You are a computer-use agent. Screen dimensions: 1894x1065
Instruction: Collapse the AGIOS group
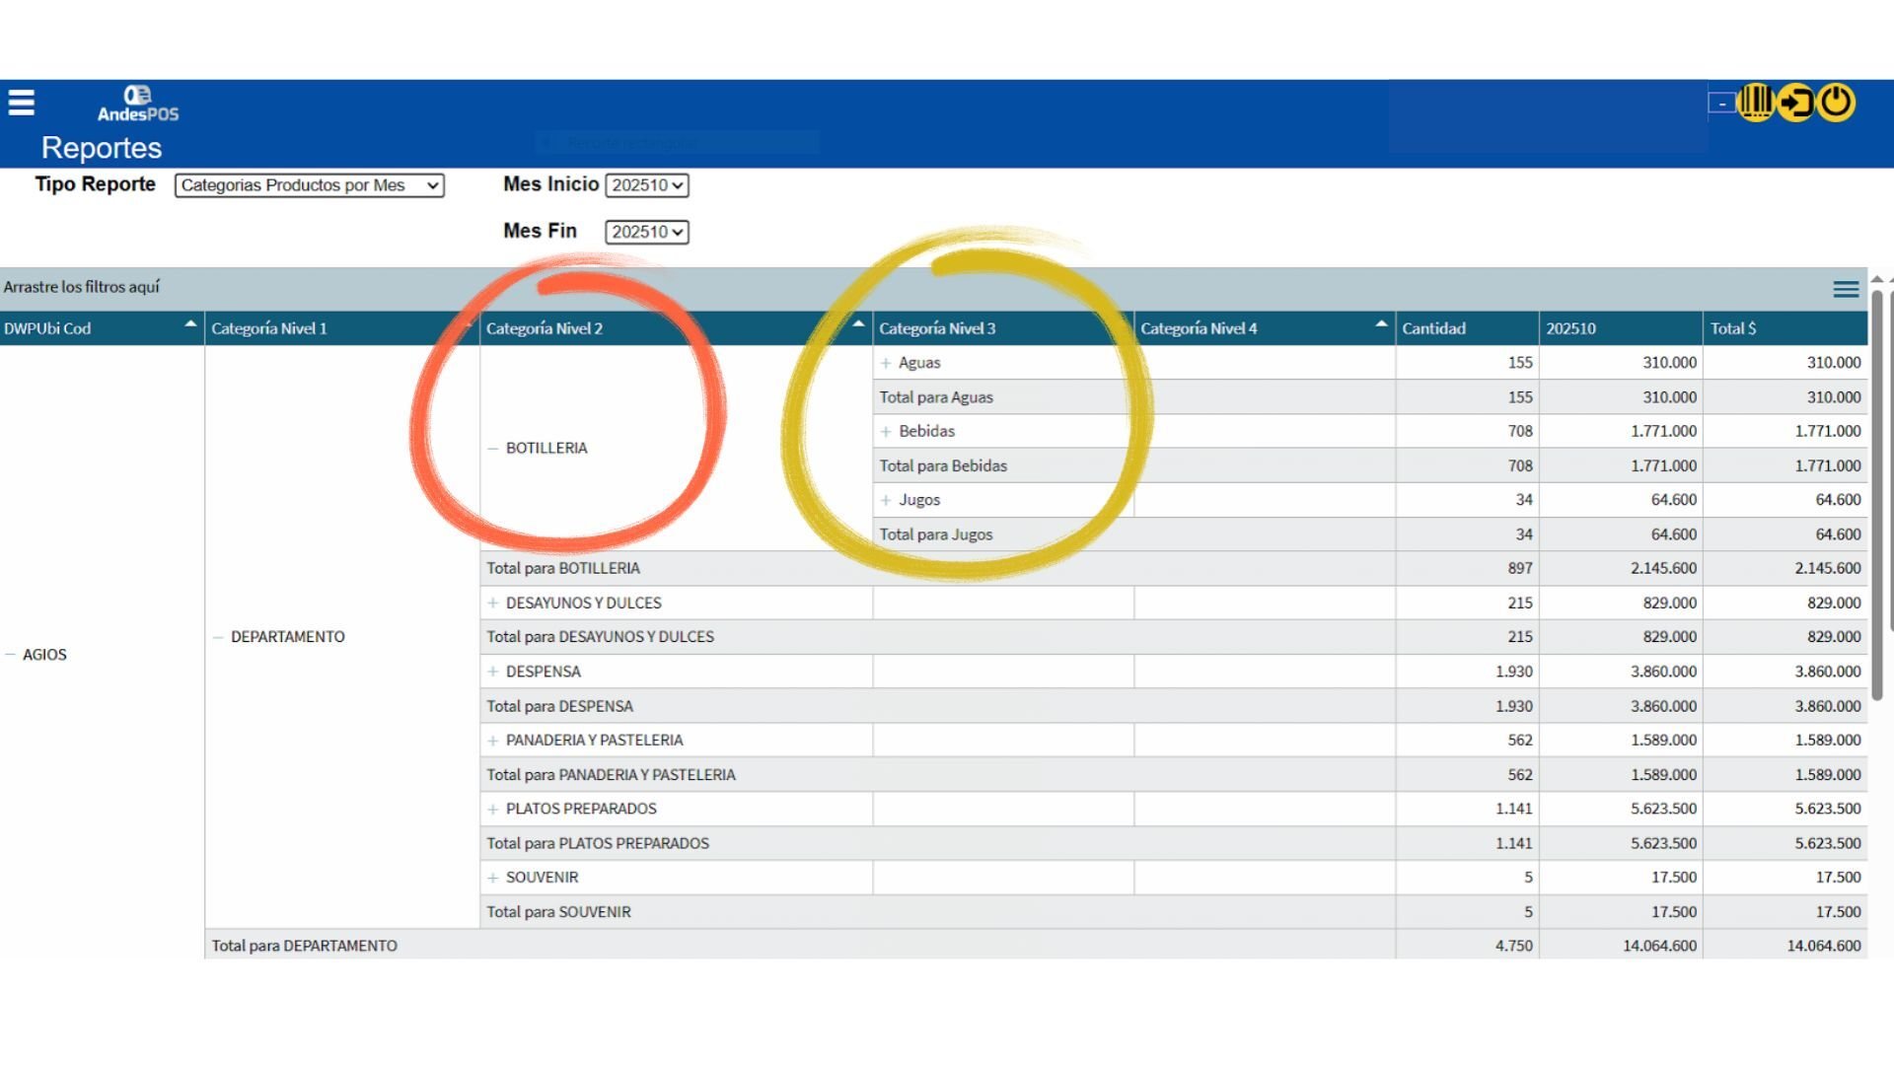point(10,655)
